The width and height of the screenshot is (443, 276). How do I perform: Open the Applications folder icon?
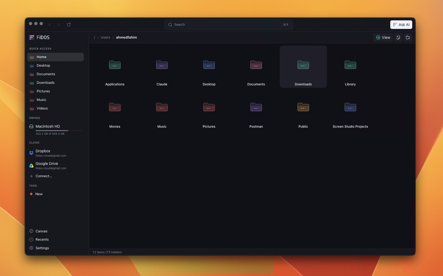115,65
